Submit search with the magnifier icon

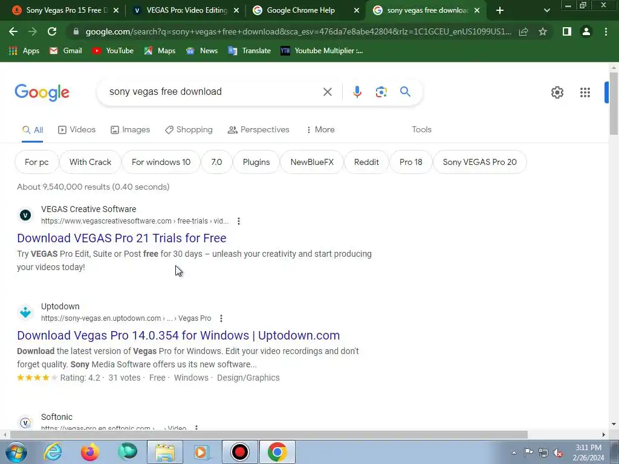pyautogui.click(x=405, y=92)
